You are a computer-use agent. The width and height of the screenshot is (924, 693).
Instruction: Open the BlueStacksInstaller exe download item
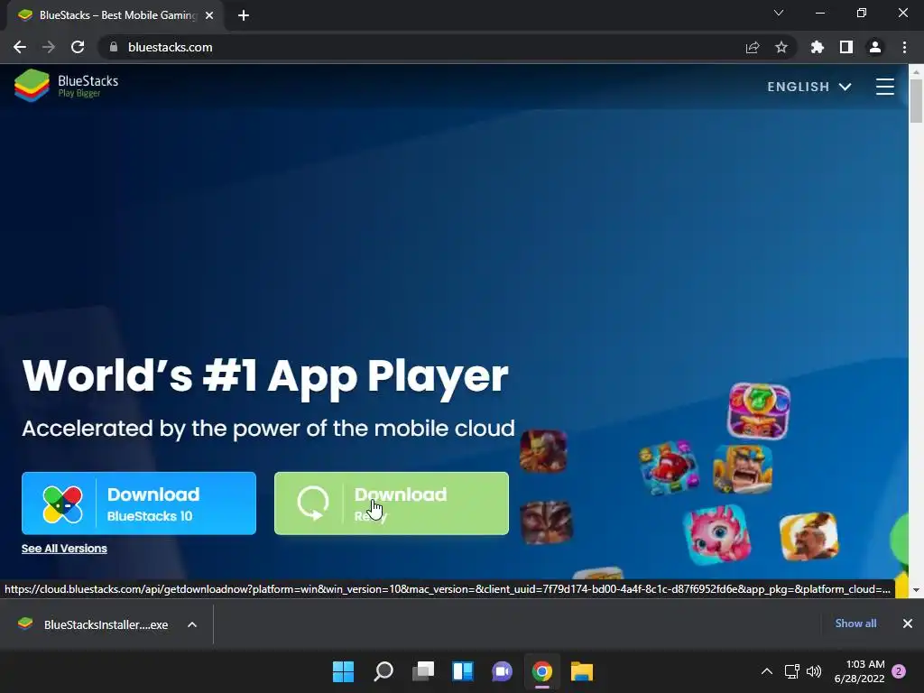[94, 624]
